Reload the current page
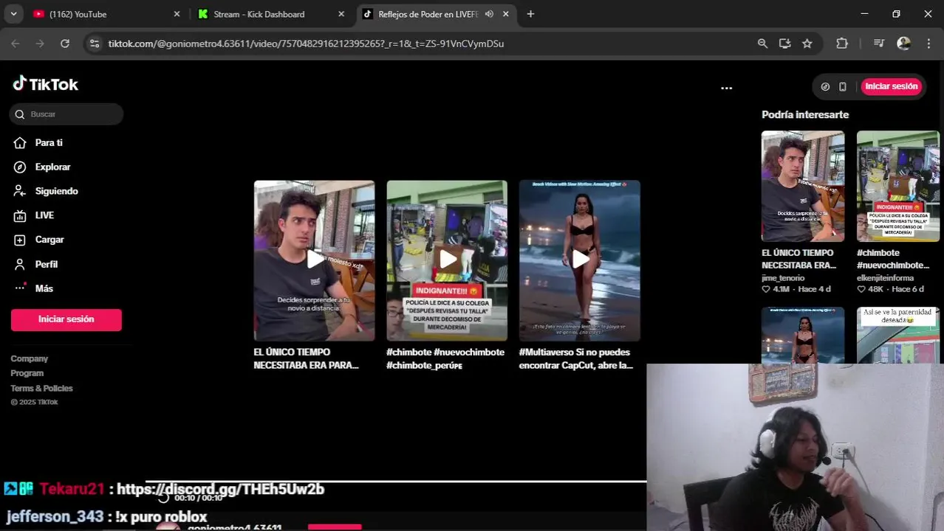Viewport: 944px width, 531px height. click(65, 44)
